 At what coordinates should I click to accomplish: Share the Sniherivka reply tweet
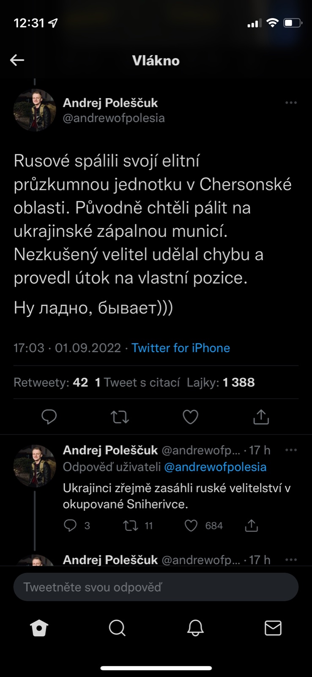251,526
